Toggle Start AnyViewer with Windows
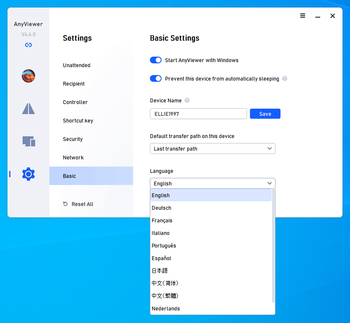 click(156, 60)
